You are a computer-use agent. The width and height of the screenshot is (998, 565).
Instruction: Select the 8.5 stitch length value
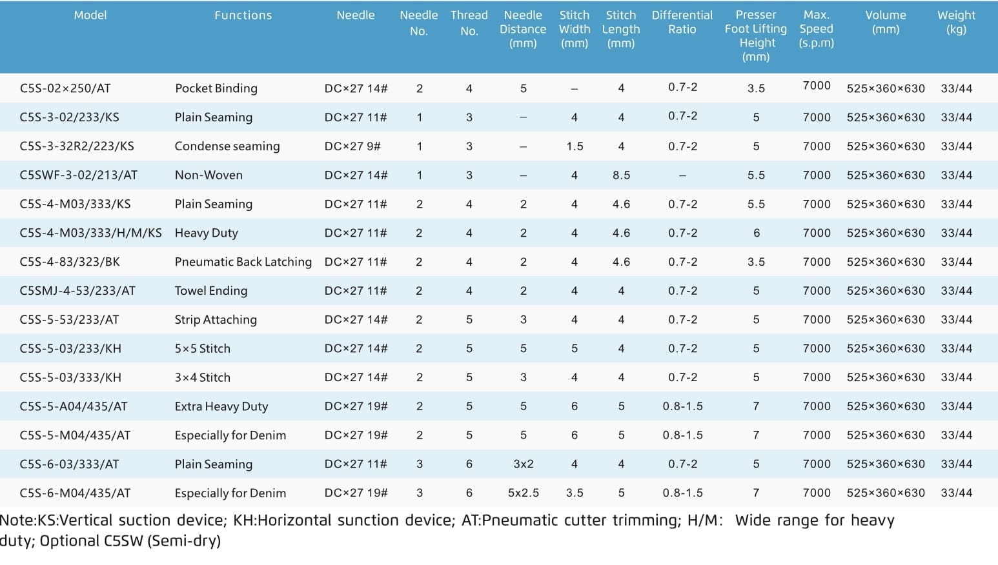[x=621, y=175]
